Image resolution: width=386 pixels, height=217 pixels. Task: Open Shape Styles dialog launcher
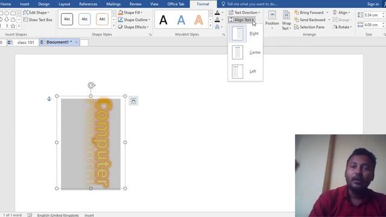[150, 35]
